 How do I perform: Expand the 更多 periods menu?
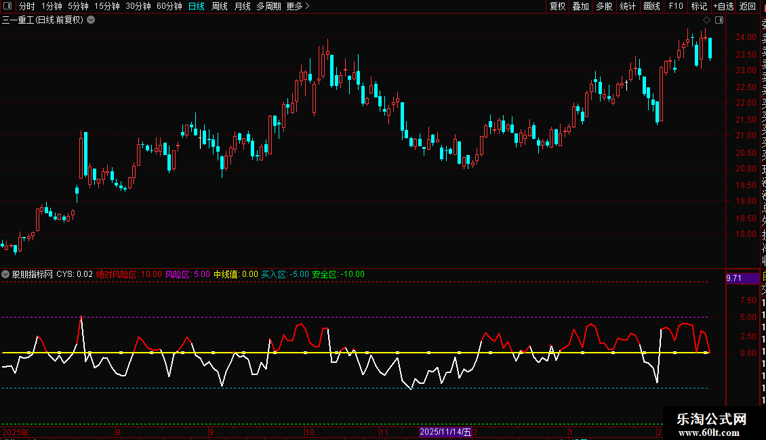click(x=298, y=6)
